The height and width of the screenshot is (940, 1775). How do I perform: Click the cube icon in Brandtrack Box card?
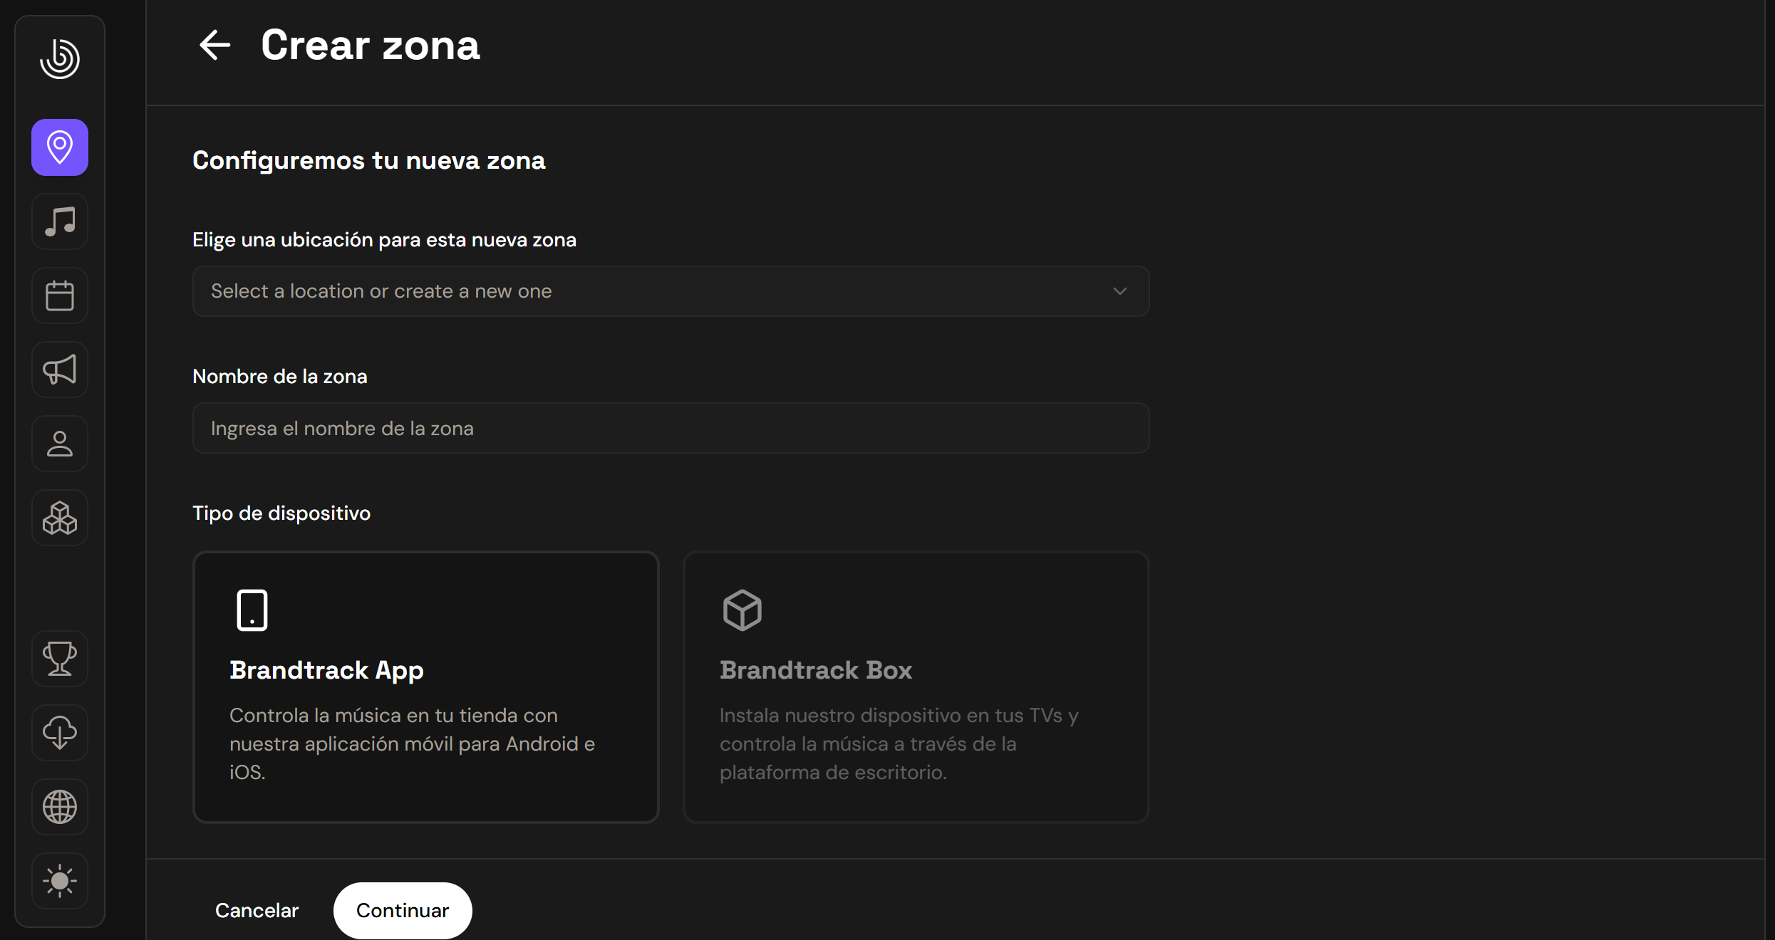pos(742,610)
